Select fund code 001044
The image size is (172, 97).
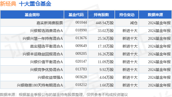pyautogui.click(x=81, y=22)
